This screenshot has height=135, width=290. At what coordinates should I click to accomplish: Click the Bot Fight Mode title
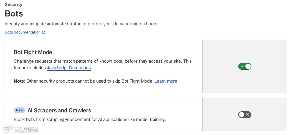point(33,52)
